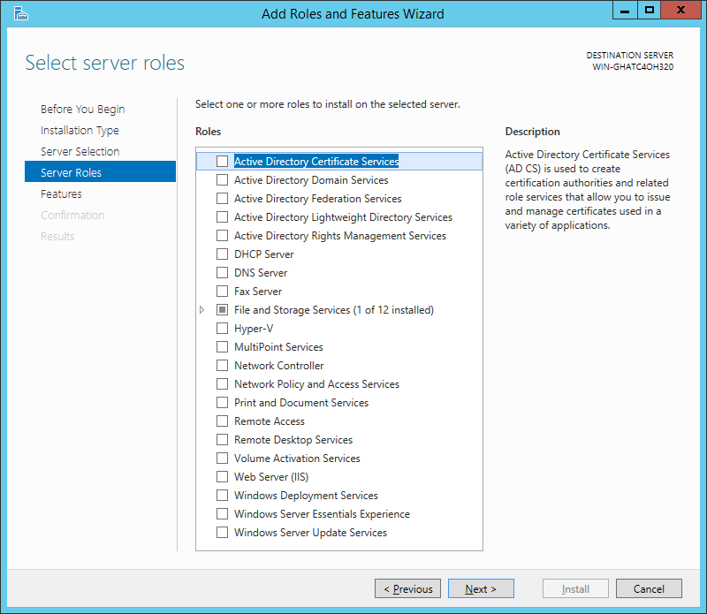Check the Web Server (IIS) role
The height and width of the screenshot is (614, 707).
tap(223, 476)
